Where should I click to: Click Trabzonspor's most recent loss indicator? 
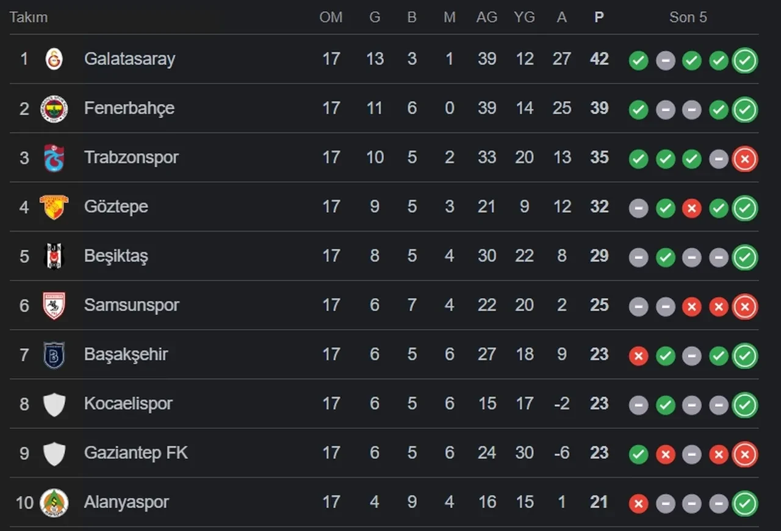(x=745, y=159)
